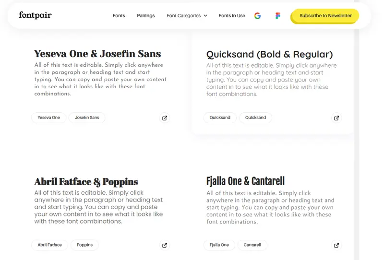The height and width of the screenshot is (260, 384).
Task: Open external link for Yeseva One pairing
Action: (165, 118)
